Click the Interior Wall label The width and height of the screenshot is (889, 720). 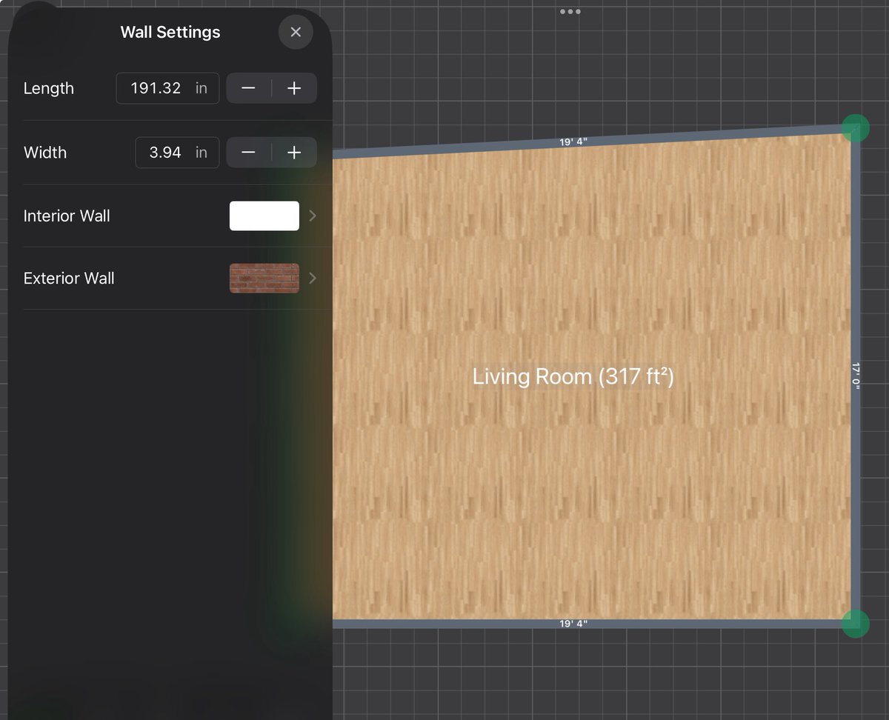tap(67, 216)
